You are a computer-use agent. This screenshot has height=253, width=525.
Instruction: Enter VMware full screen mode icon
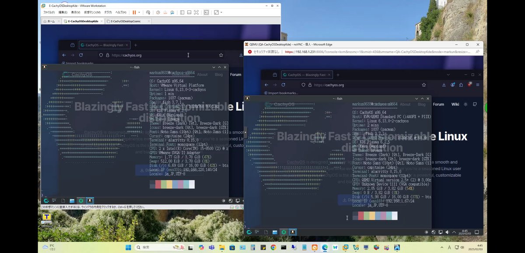coord(196,12)
